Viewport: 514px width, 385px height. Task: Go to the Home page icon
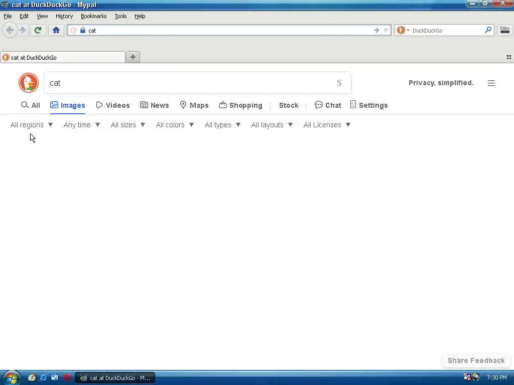pyautogui.click(x=56, y=31)
